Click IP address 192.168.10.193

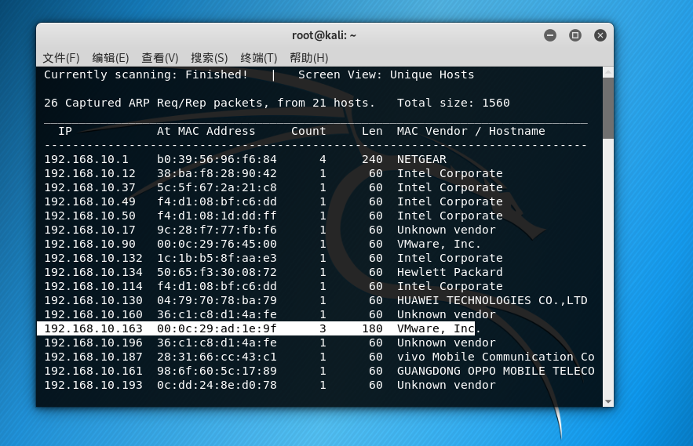coord(93,386)
